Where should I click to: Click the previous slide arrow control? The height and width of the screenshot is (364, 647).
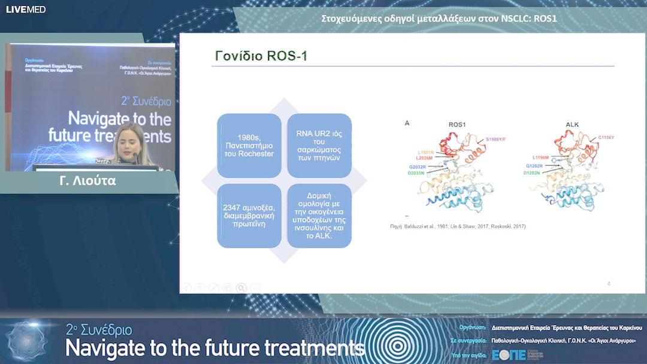[x=186, y=288]
